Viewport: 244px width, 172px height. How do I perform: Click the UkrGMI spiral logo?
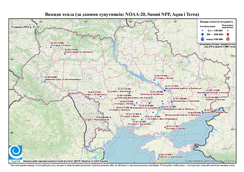(15, 153)
